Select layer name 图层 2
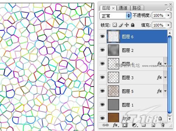The image size is (176, 131). [x=128, y=50]
